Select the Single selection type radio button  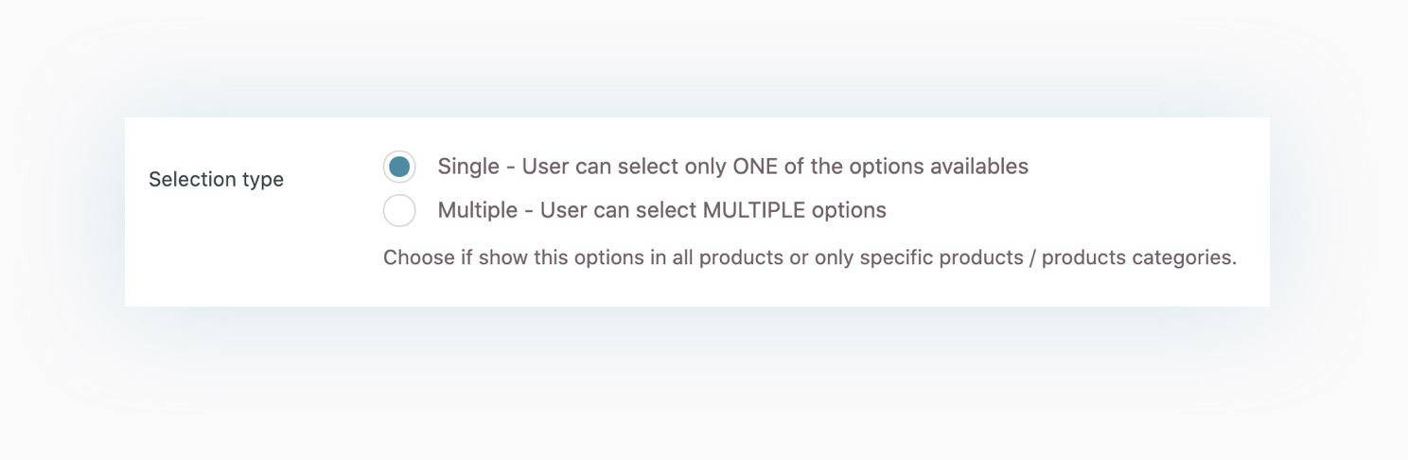coord(399,168)
